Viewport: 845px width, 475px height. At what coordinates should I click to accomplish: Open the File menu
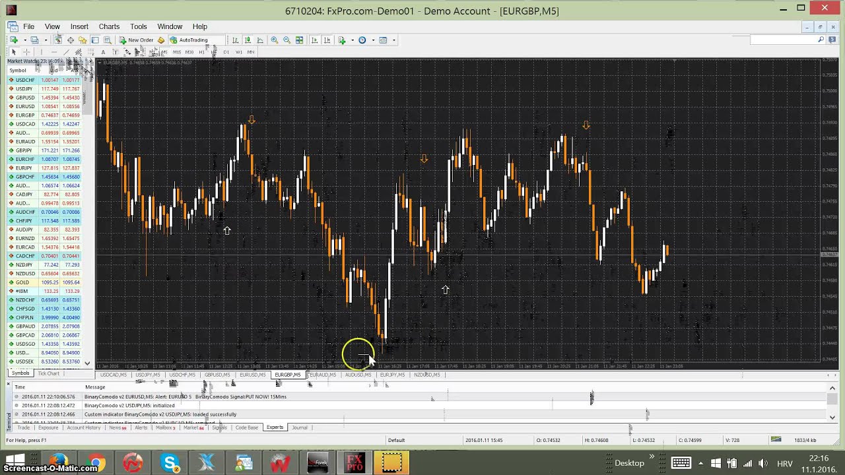click(28, 26)
